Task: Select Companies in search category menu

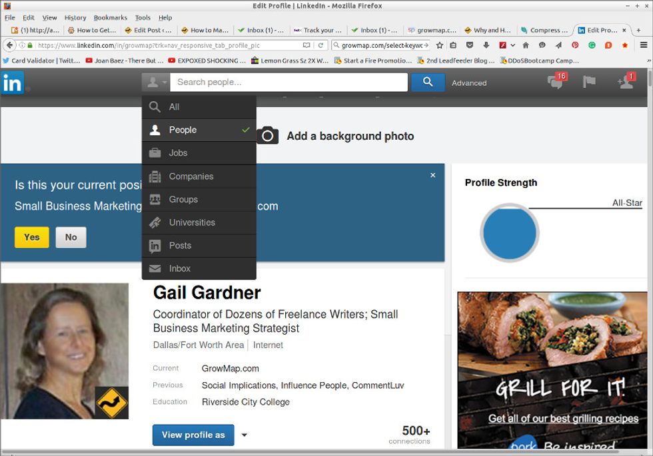Action: (199, 176)
